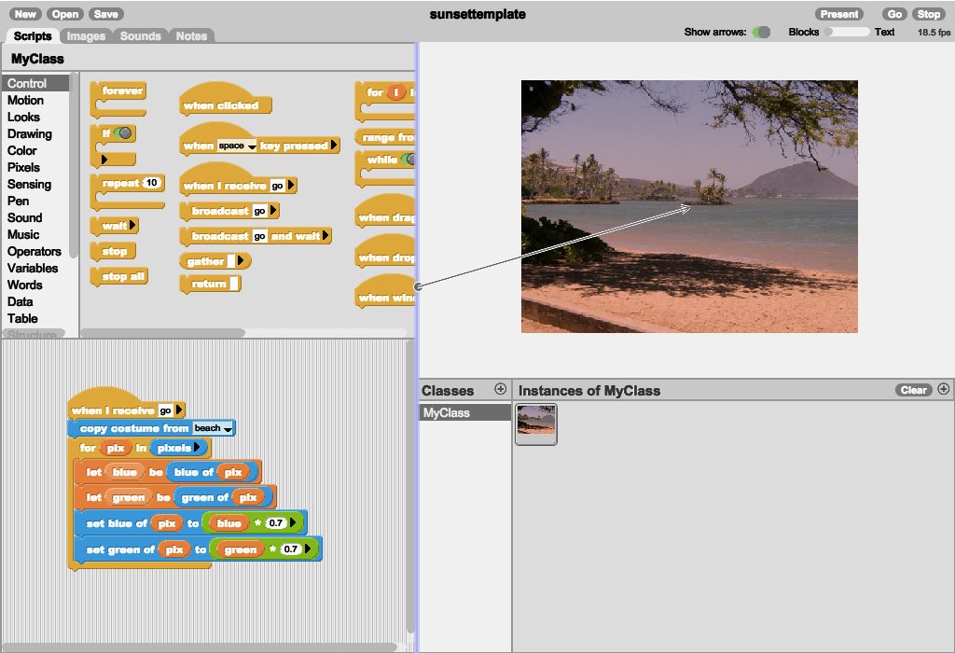Select the Operators block category

(35, 251)
